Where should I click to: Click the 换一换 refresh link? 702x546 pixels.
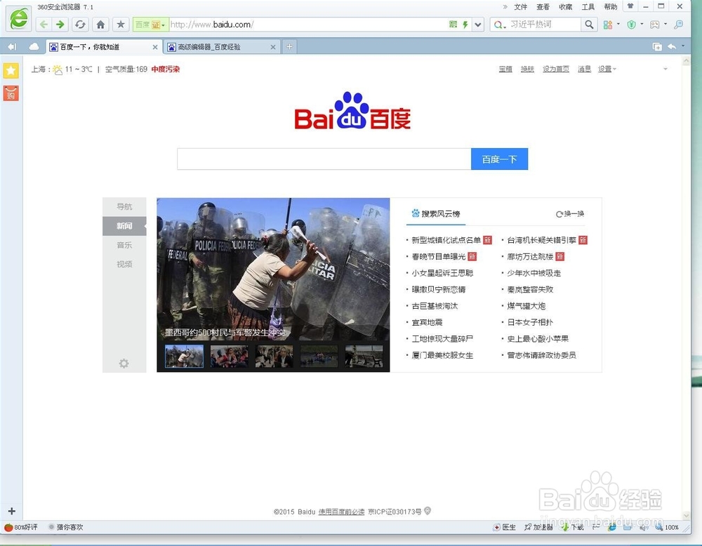pos(570,214)
